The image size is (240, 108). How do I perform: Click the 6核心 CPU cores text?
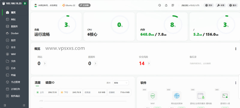[92, 34]
